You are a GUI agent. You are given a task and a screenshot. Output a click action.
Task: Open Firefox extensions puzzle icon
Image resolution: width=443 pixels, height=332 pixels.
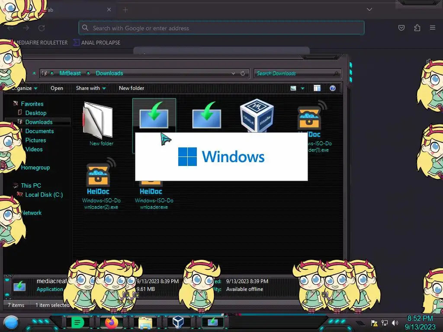(417, 28)
